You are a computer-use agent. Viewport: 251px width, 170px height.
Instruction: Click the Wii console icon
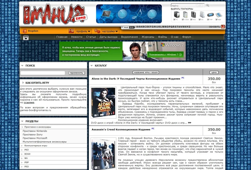[202, 14]
